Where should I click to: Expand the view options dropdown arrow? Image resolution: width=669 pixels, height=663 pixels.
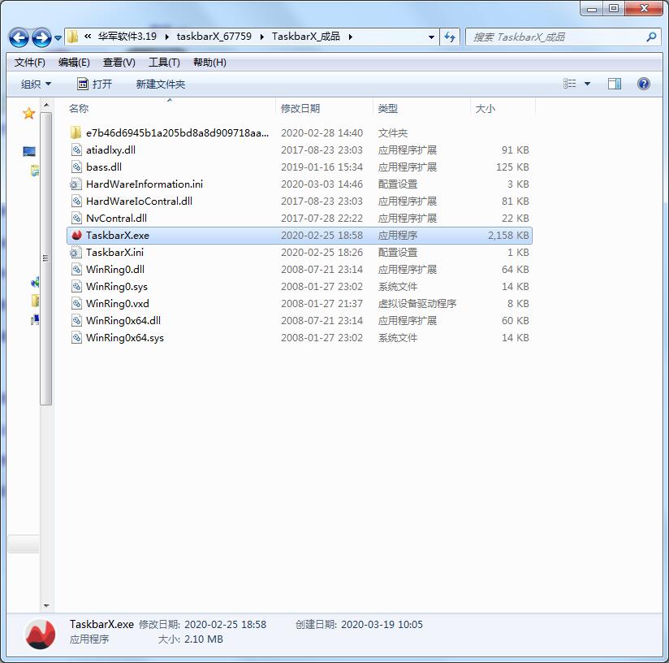coord(588,84)
